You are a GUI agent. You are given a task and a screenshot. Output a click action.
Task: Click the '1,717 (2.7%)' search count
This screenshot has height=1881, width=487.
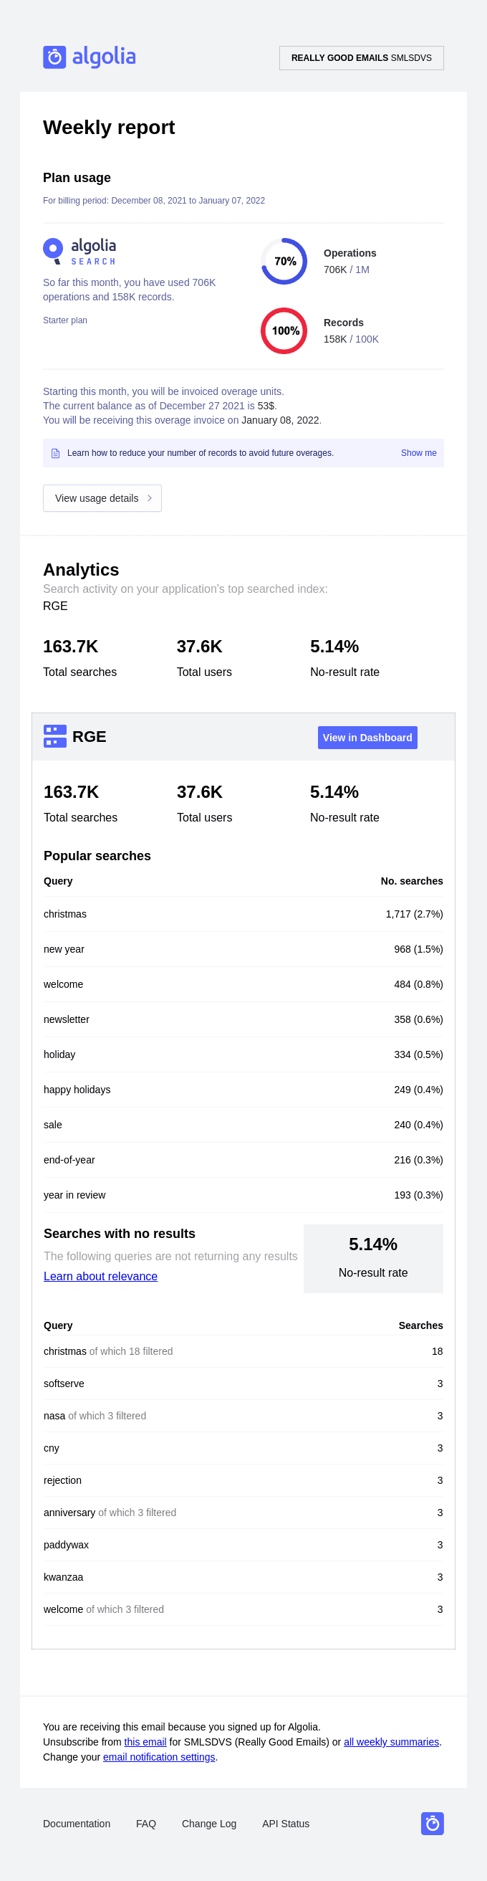tap(414, 914)
